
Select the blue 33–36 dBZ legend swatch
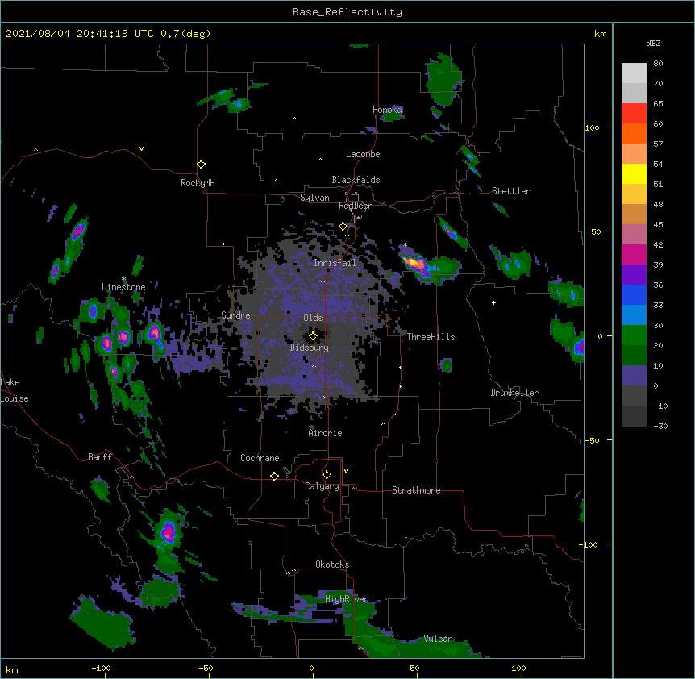pyautogui.click(x=634, y=294)
